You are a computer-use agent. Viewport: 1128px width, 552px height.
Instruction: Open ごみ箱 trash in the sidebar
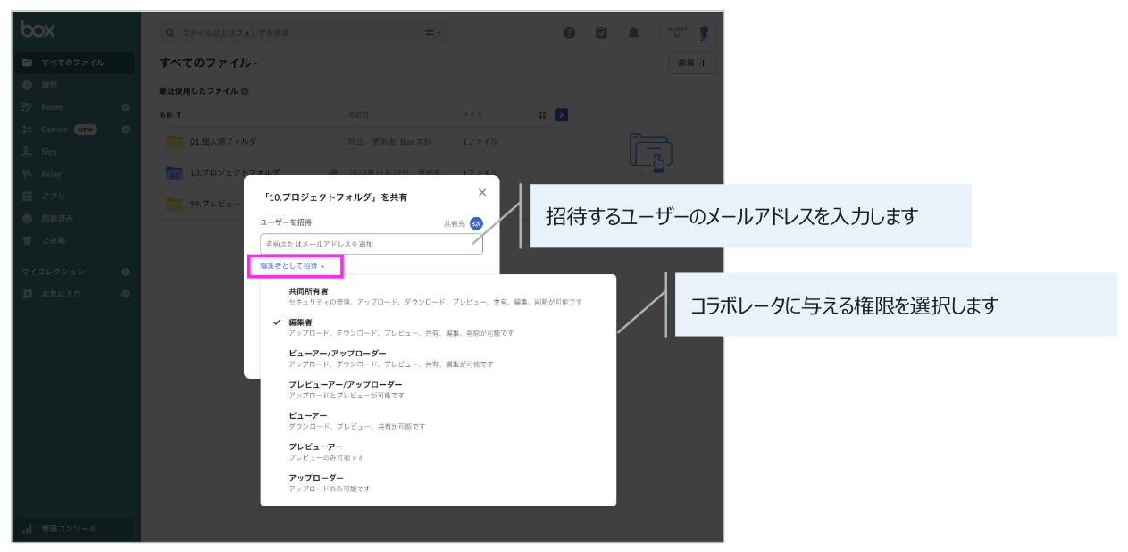53,240
